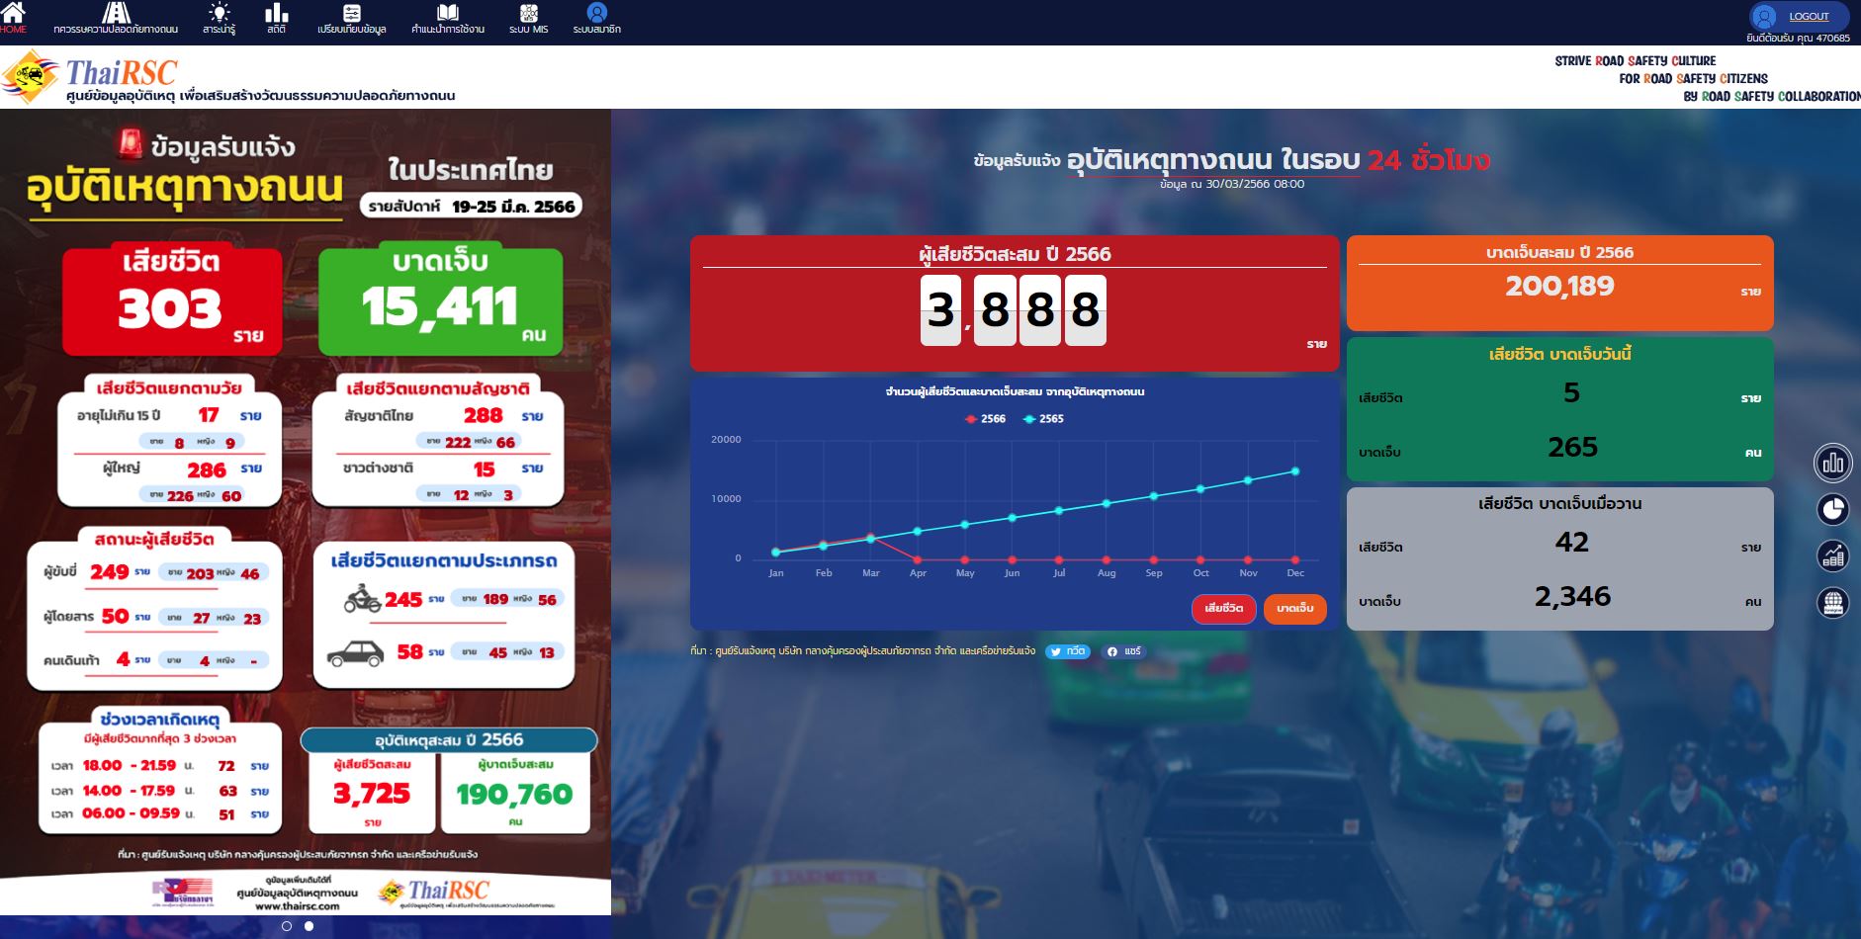Screen dimensions: 1861x939
Task: Click the LOGOUT link
Action: coord(1808,17)
